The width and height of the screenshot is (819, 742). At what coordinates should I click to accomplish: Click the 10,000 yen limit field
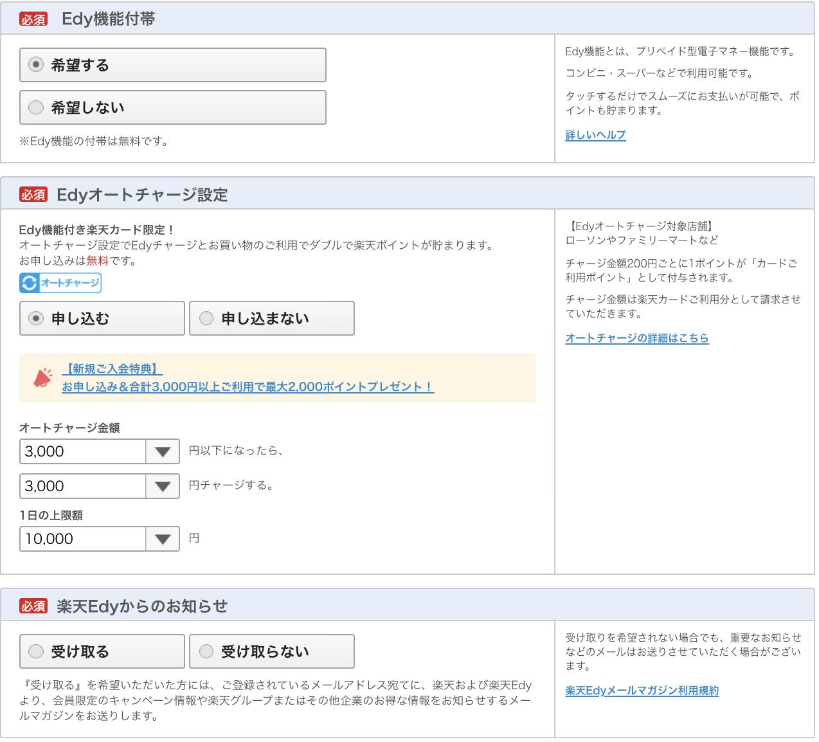click(x=84, y=538)
